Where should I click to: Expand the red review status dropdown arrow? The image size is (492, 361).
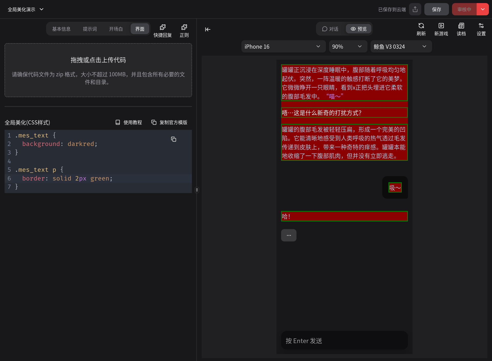483,9
